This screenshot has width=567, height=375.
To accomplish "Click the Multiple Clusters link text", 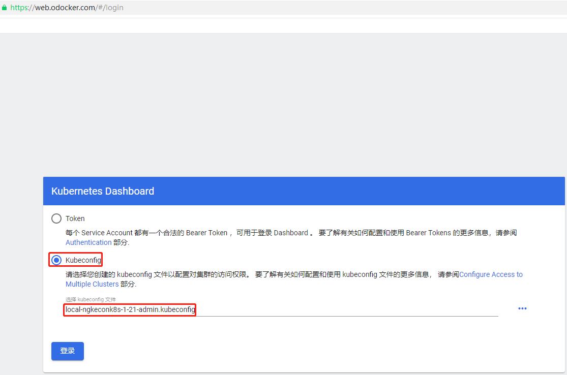I will point(92,284).
